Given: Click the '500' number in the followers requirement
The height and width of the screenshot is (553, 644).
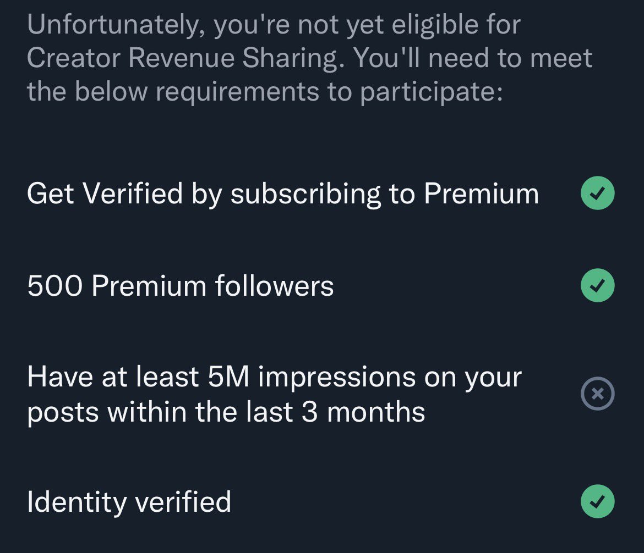Looking at the screenshot, I should click(54, 286).
